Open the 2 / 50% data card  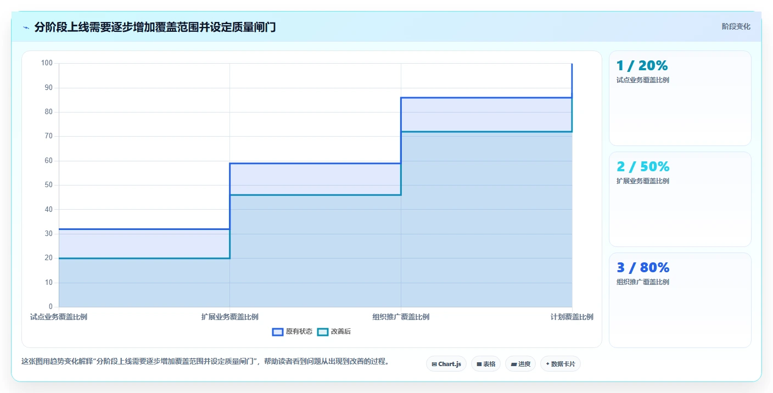coord(680,199)
